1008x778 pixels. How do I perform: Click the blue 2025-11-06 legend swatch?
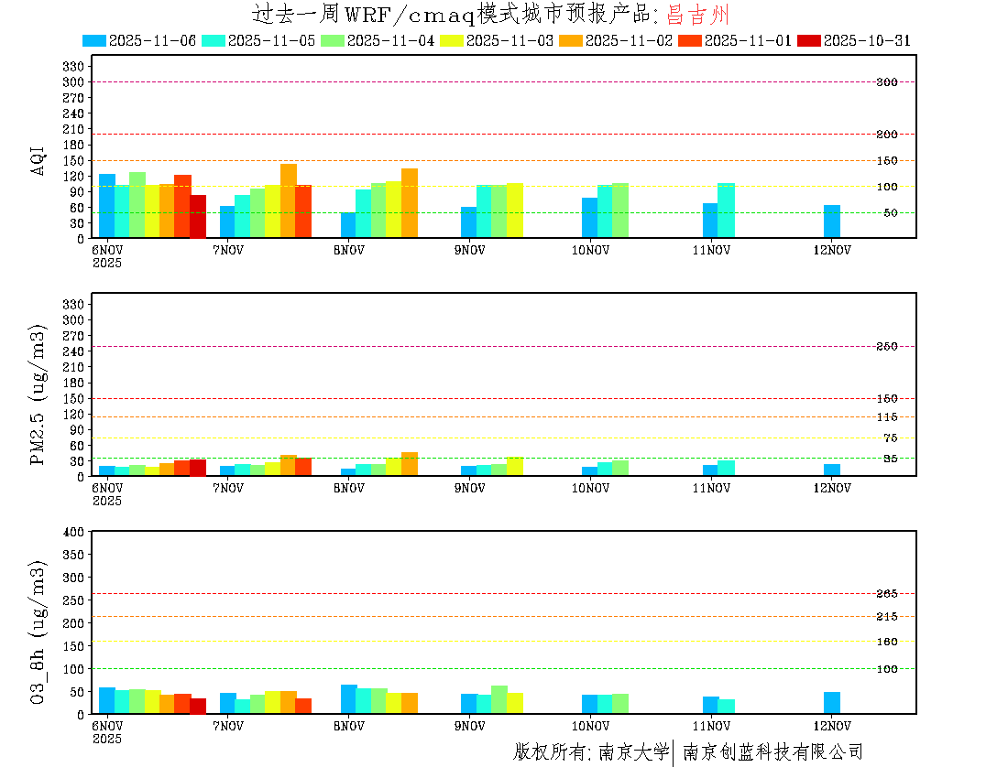[x=94, y=40]
